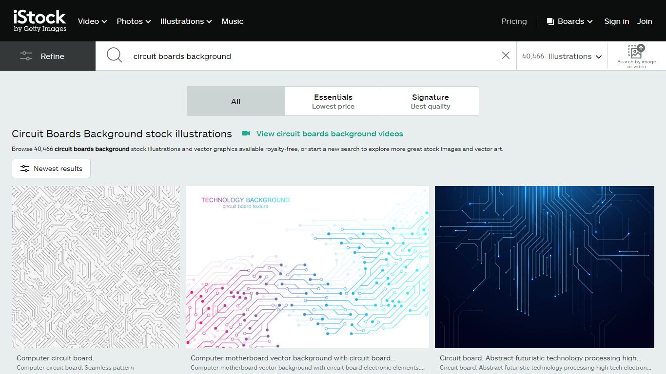Click 'Computer motherboard vector background' title
The height and width of the screenshot is (374, 666).
[293, 358]
